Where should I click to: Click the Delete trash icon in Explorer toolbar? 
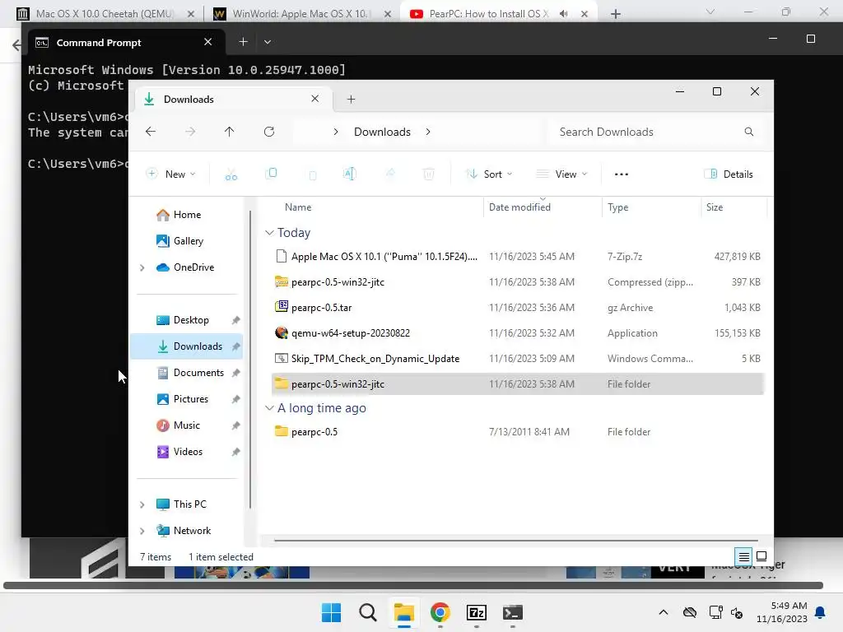428,174
